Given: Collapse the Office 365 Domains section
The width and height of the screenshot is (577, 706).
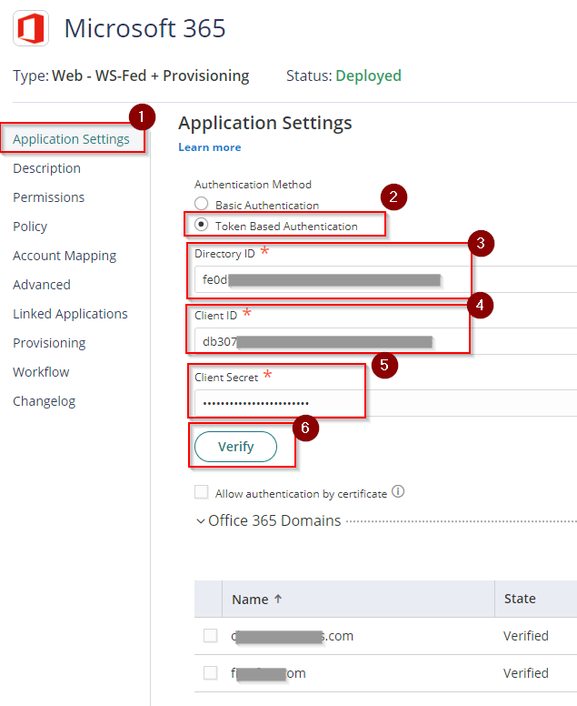Looking at the screenshot, I should coord(200,521).
